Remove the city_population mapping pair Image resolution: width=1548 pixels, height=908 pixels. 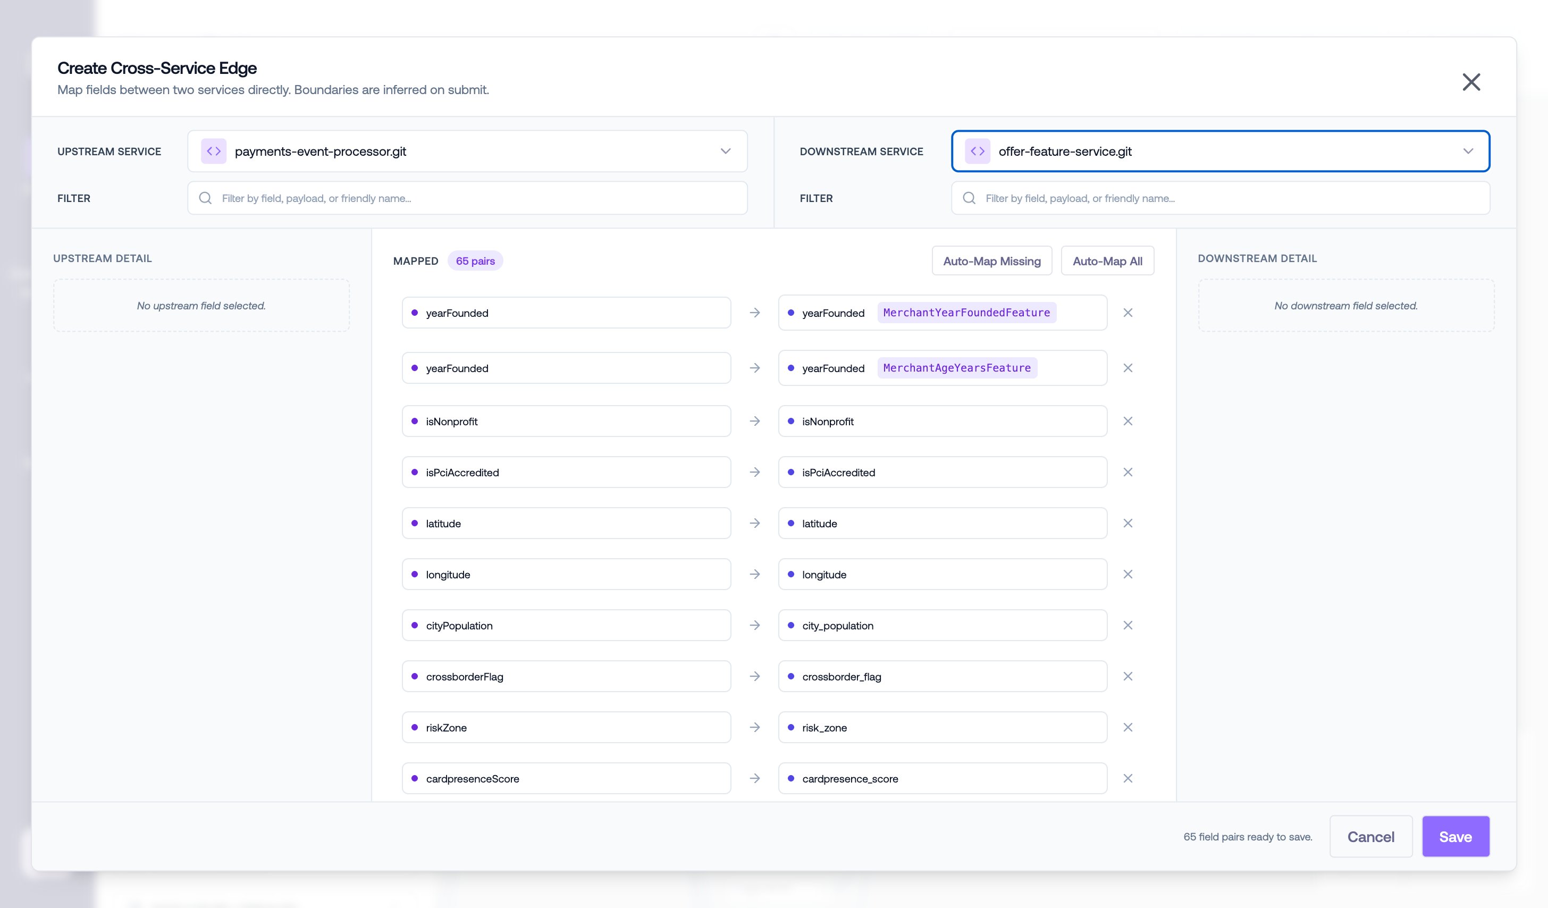click(x=1127, y=625)
